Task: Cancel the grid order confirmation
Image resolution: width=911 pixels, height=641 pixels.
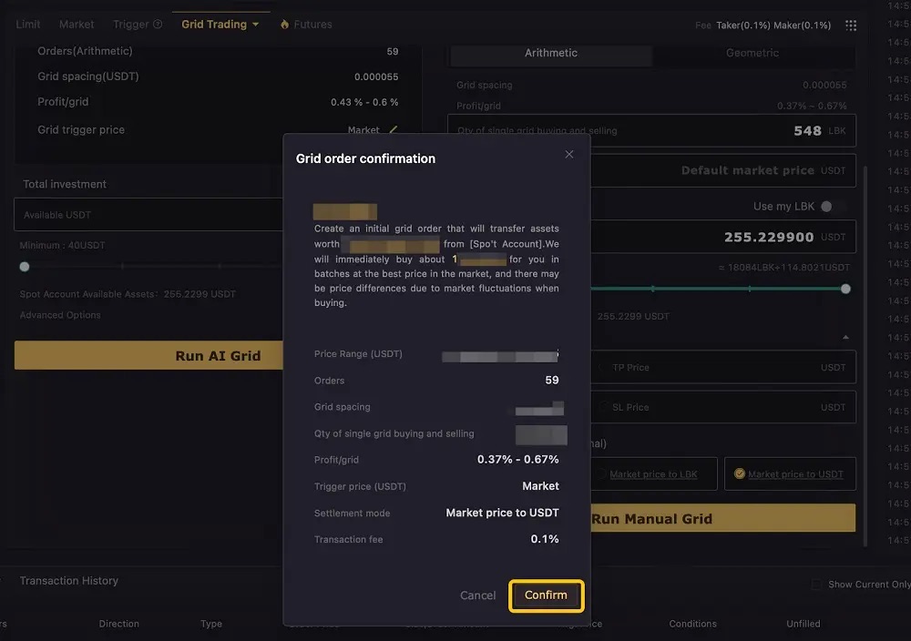Action: (477, 595)
